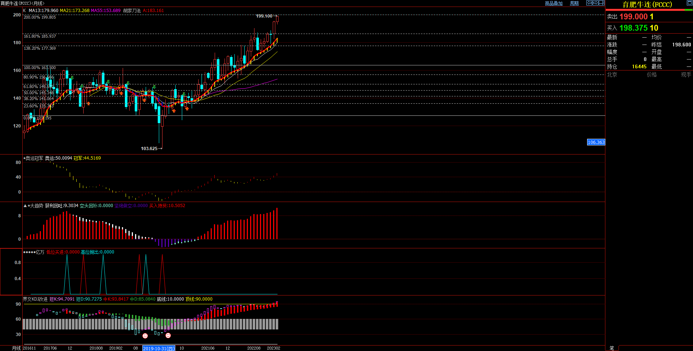Click the 持仓 value 16445
Image resolution: width=693 pixels, height=351 pixels.
(x=639, y=66)
